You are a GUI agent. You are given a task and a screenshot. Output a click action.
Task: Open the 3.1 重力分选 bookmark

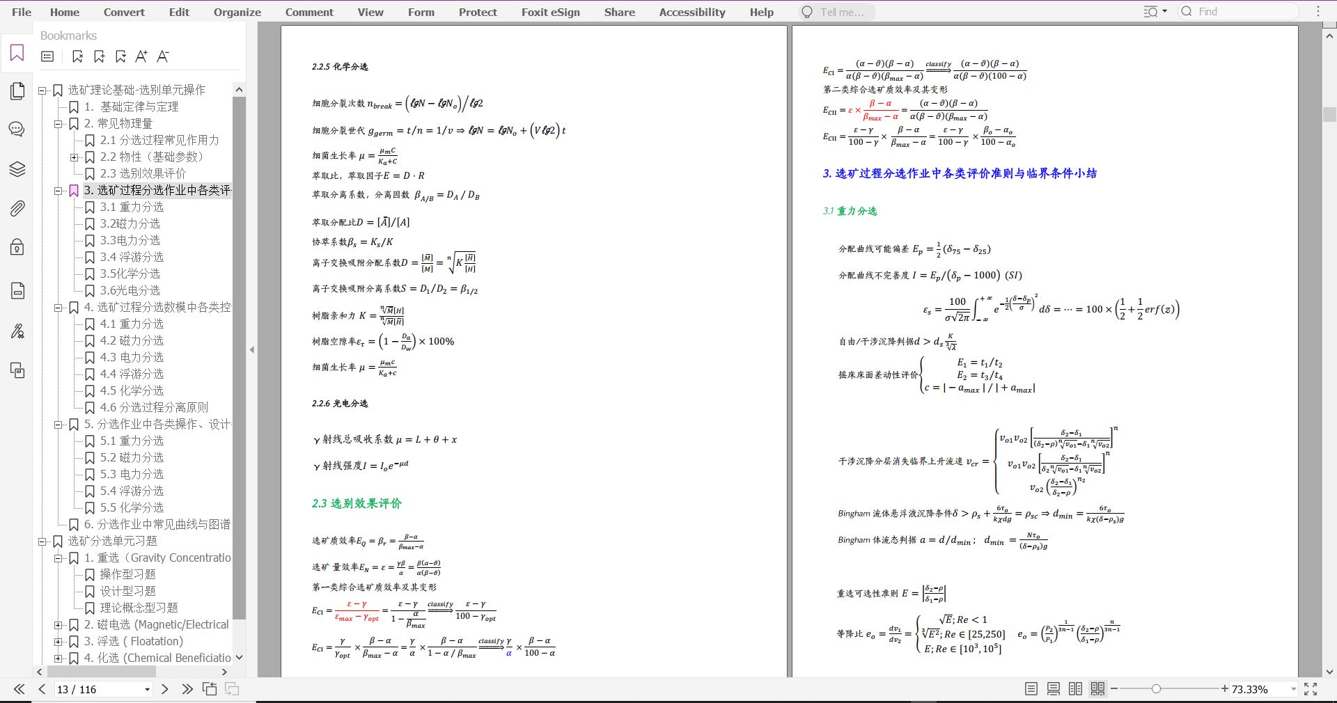point(132,207)
